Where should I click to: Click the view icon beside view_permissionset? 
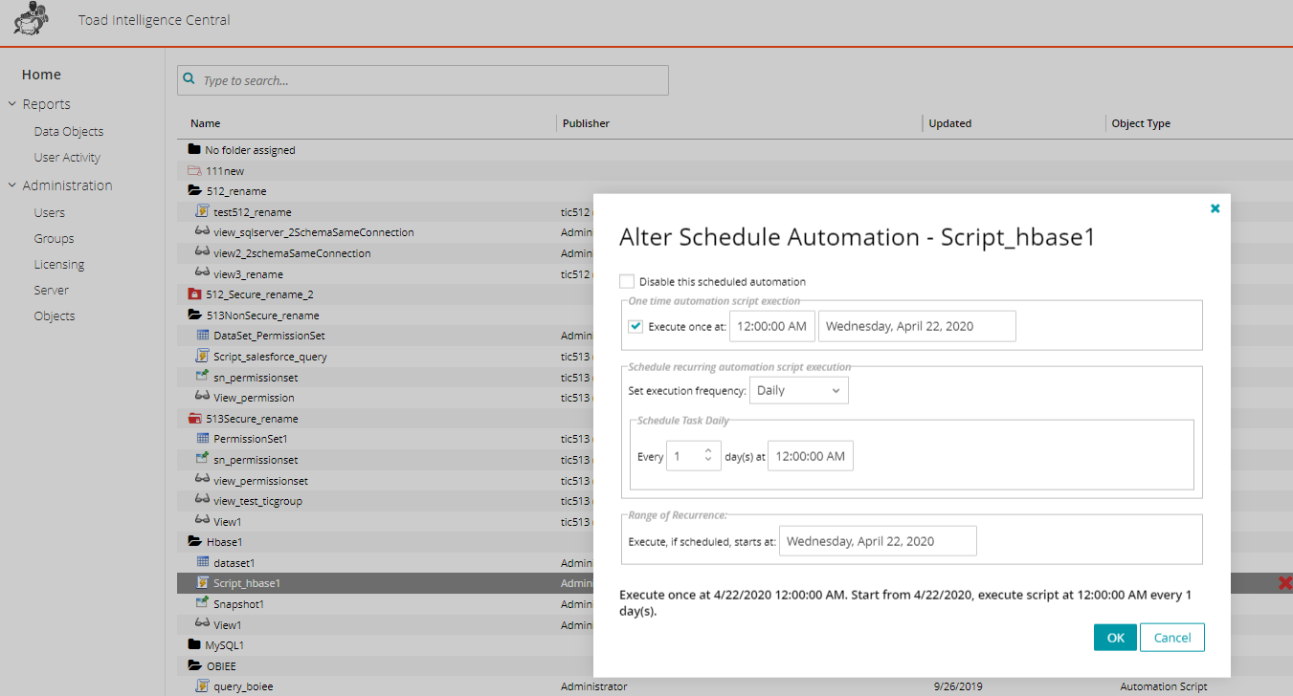click(202, 480)
